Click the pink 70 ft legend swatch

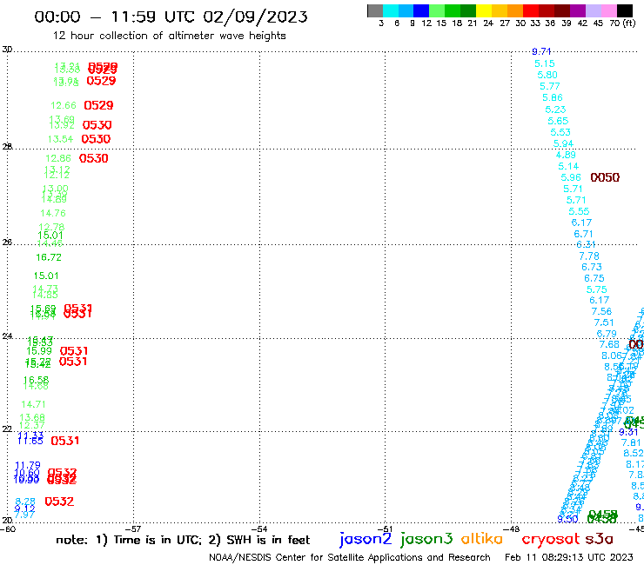[608, 10]
